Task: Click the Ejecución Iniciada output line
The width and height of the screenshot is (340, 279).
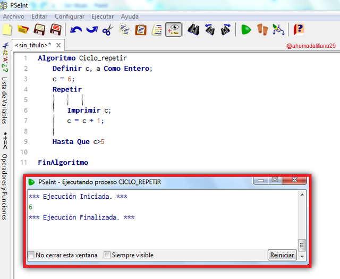Action: pyautogui.click(x=78, y=197)
